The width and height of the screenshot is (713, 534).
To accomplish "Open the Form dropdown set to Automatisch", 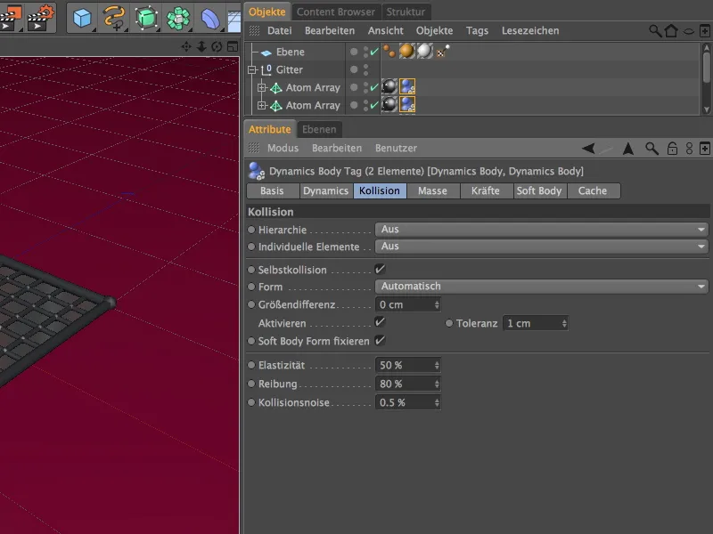I will [541, 287].
